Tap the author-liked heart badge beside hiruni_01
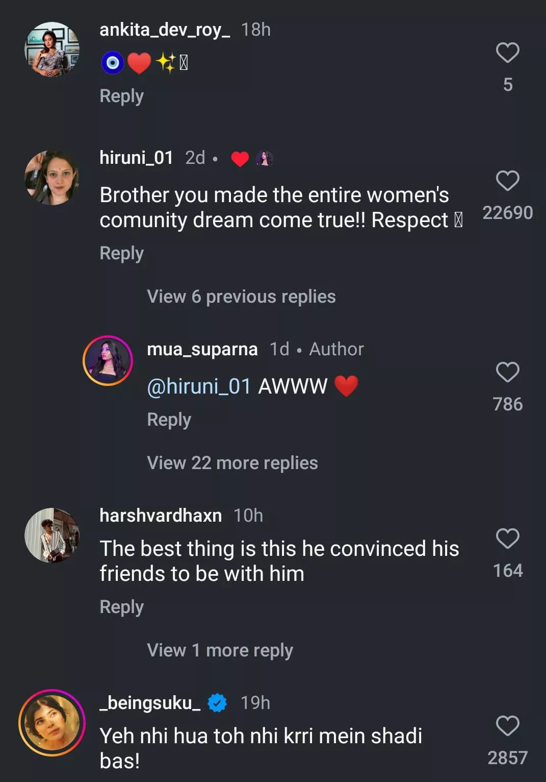The width and height of the screenshot is (546, 782). coord(252,159)
